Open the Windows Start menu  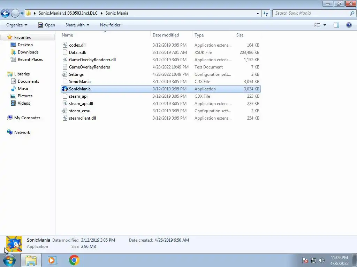(9, 260)
